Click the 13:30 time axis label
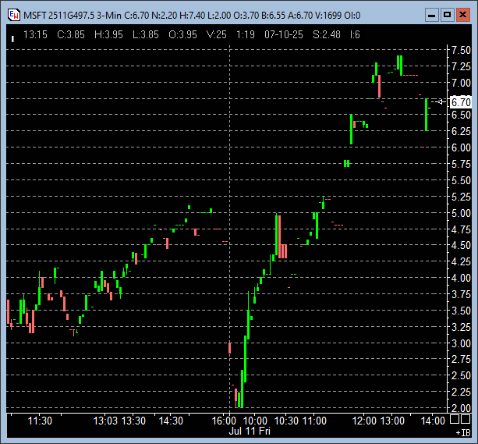The width and height of the screenshot is (478, 444). (133, 421)
